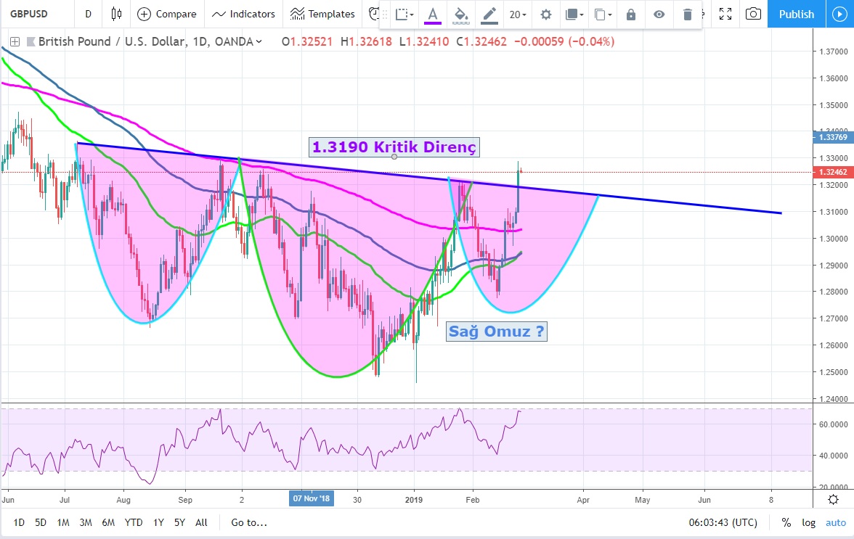Click the border color pencil icon
Screen dimensions: 854x539
pos(489,15)
